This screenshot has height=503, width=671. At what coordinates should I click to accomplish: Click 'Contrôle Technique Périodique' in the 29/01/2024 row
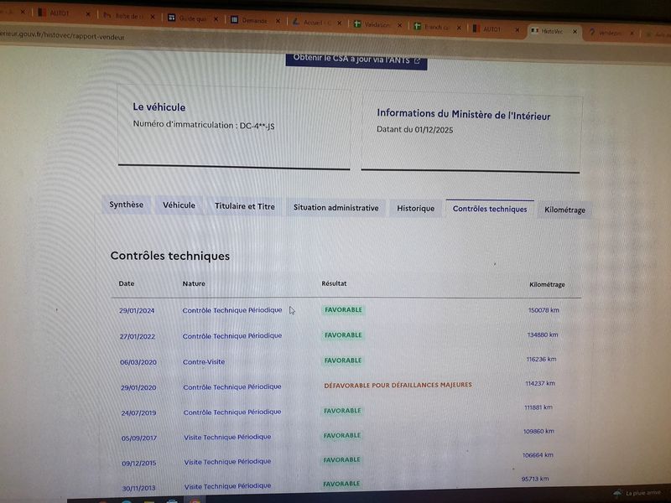232,310
